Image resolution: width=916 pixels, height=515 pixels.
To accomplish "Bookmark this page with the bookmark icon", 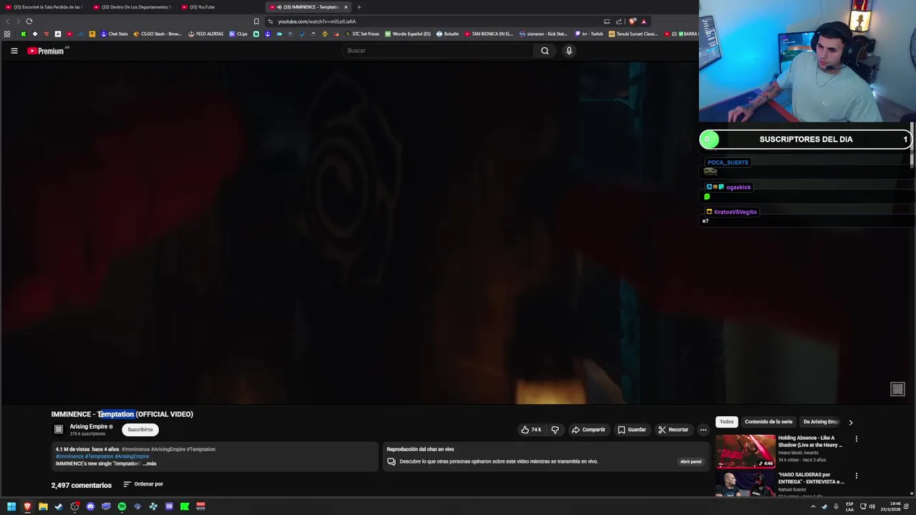I will 256,21.
